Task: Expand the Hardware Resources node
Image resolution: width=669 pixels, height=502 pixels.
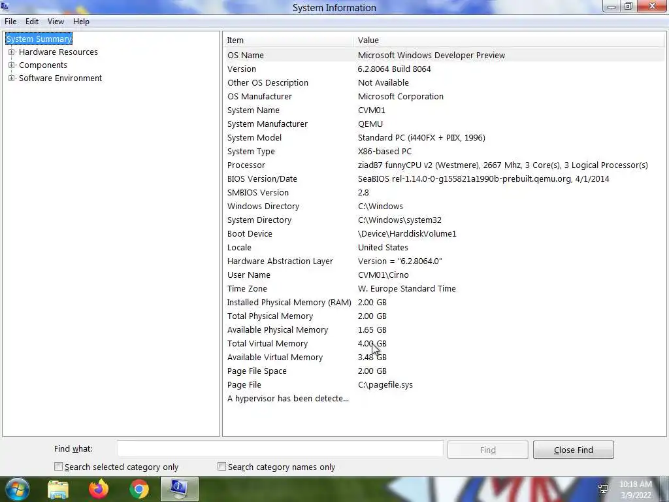Action: point(12,52)
